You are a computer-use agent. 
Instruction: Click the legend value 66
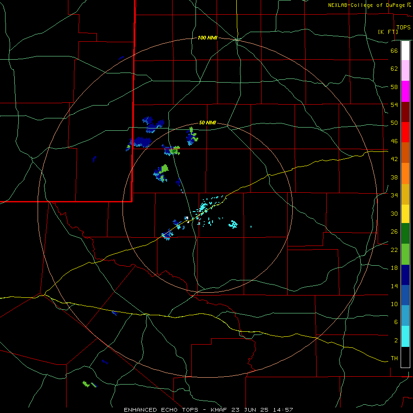(394, 50)
